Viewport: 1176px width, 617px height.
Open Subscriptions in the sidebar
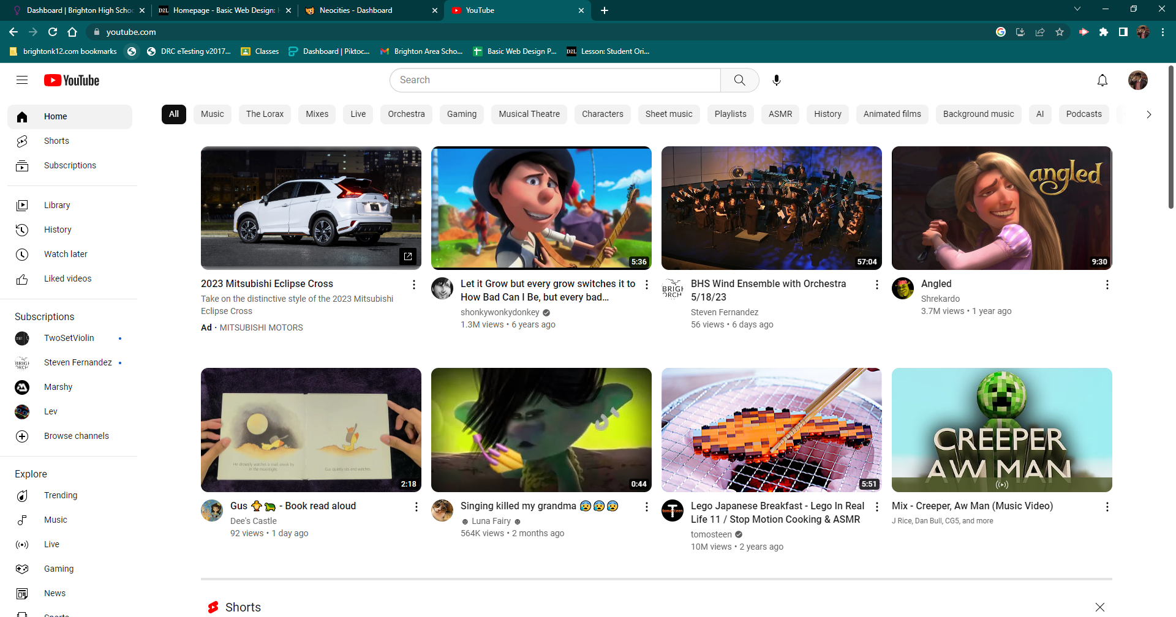pos(70,165)
